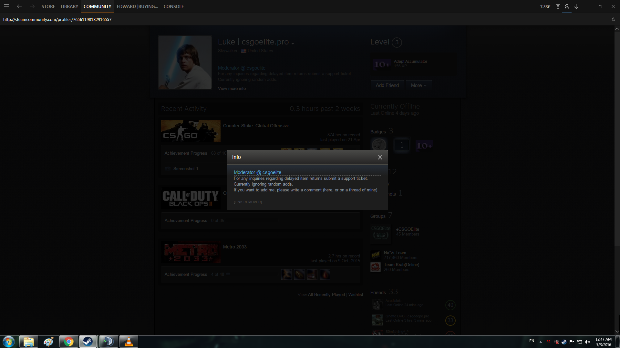The image size is (620, 348).
Task: Expand the More dropdown button
Action: click(418, 85)
